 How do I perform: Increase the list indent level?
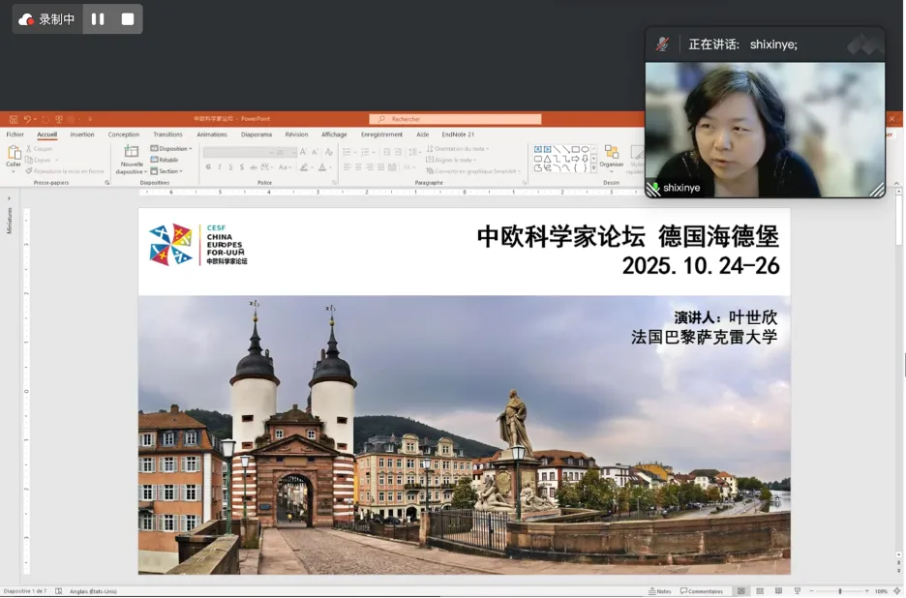pyautogui.click(x=398, y=152)
